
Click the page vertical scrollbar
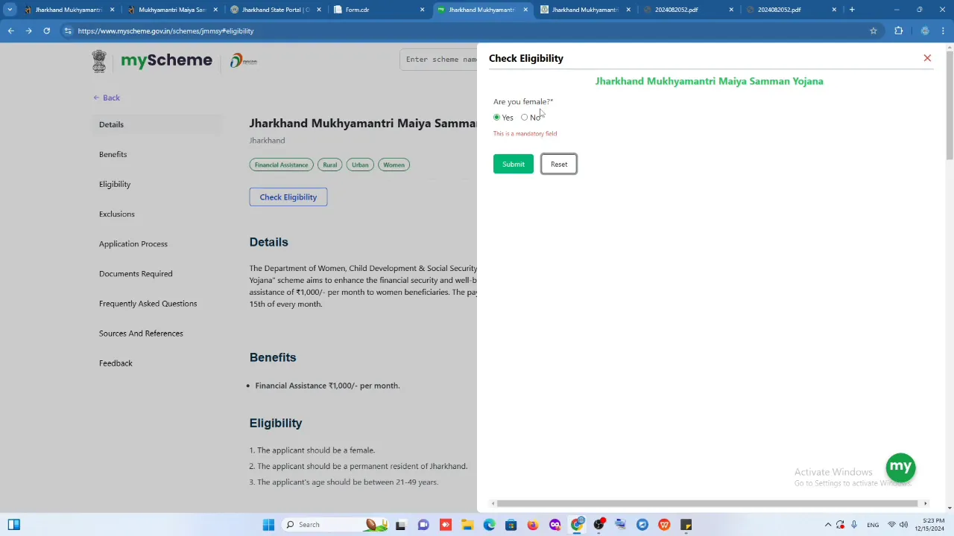[950, 104]
